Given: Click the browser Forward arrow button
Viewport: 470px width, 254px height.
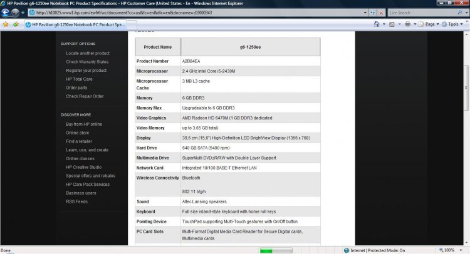Looking at the screenshot, I should coord(14,13).
